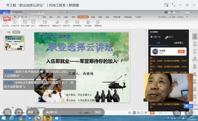Click the 发送 send button

click(x=98, y=112)
